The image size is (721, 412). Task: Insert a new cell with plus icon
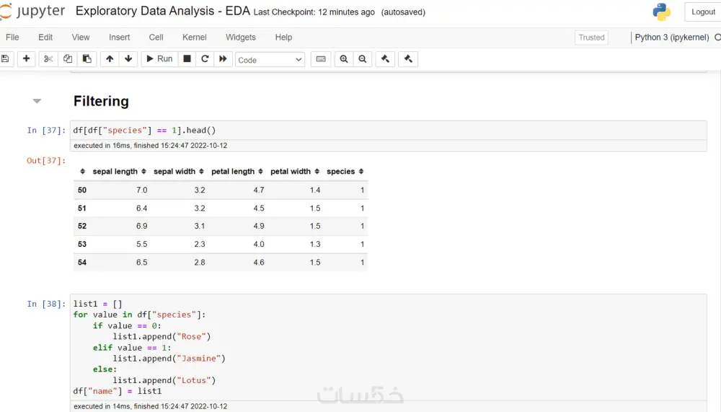pyautogui.click(x=26, y=59)
